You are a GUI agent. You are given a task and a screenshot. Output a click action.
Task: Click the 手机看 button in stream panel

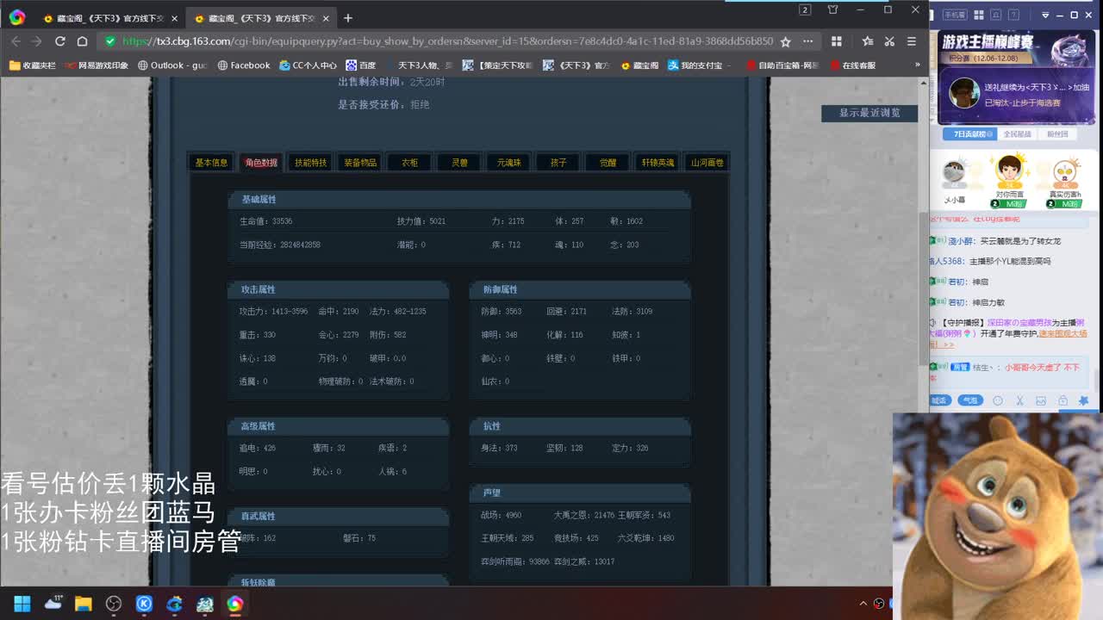pos(956,15)
